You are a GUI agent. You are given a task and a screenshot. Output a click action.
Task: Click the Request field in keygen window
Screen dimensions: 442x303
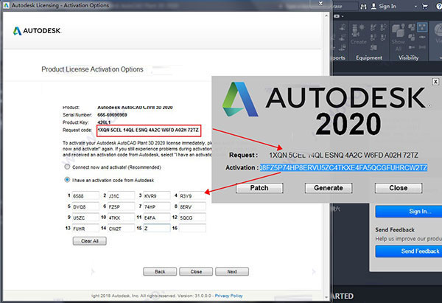coord(343,155)
